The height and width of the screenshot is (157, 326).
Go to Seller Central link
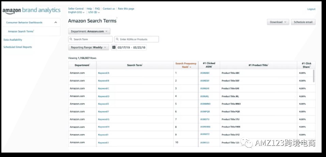click(76, 9)
